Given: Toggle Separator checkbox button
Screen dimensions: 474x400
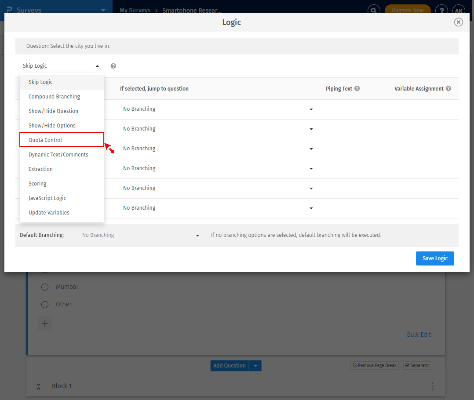Looking at the screenshot, I should pos(417,366).
